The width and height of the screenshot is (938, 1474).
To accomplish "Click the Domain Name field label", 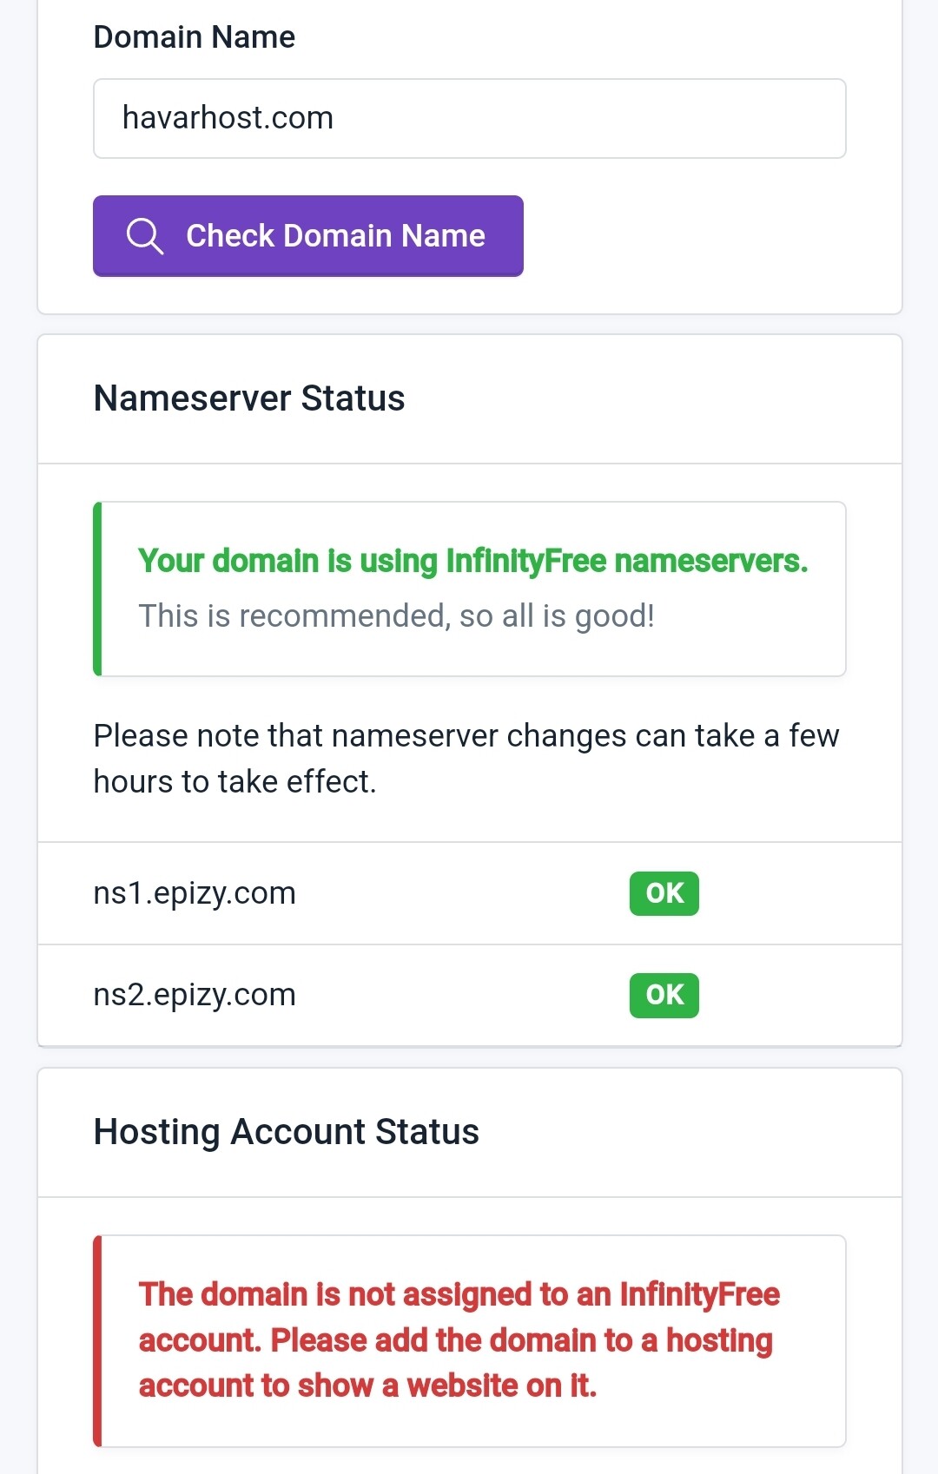I will (x=195, y=37).
